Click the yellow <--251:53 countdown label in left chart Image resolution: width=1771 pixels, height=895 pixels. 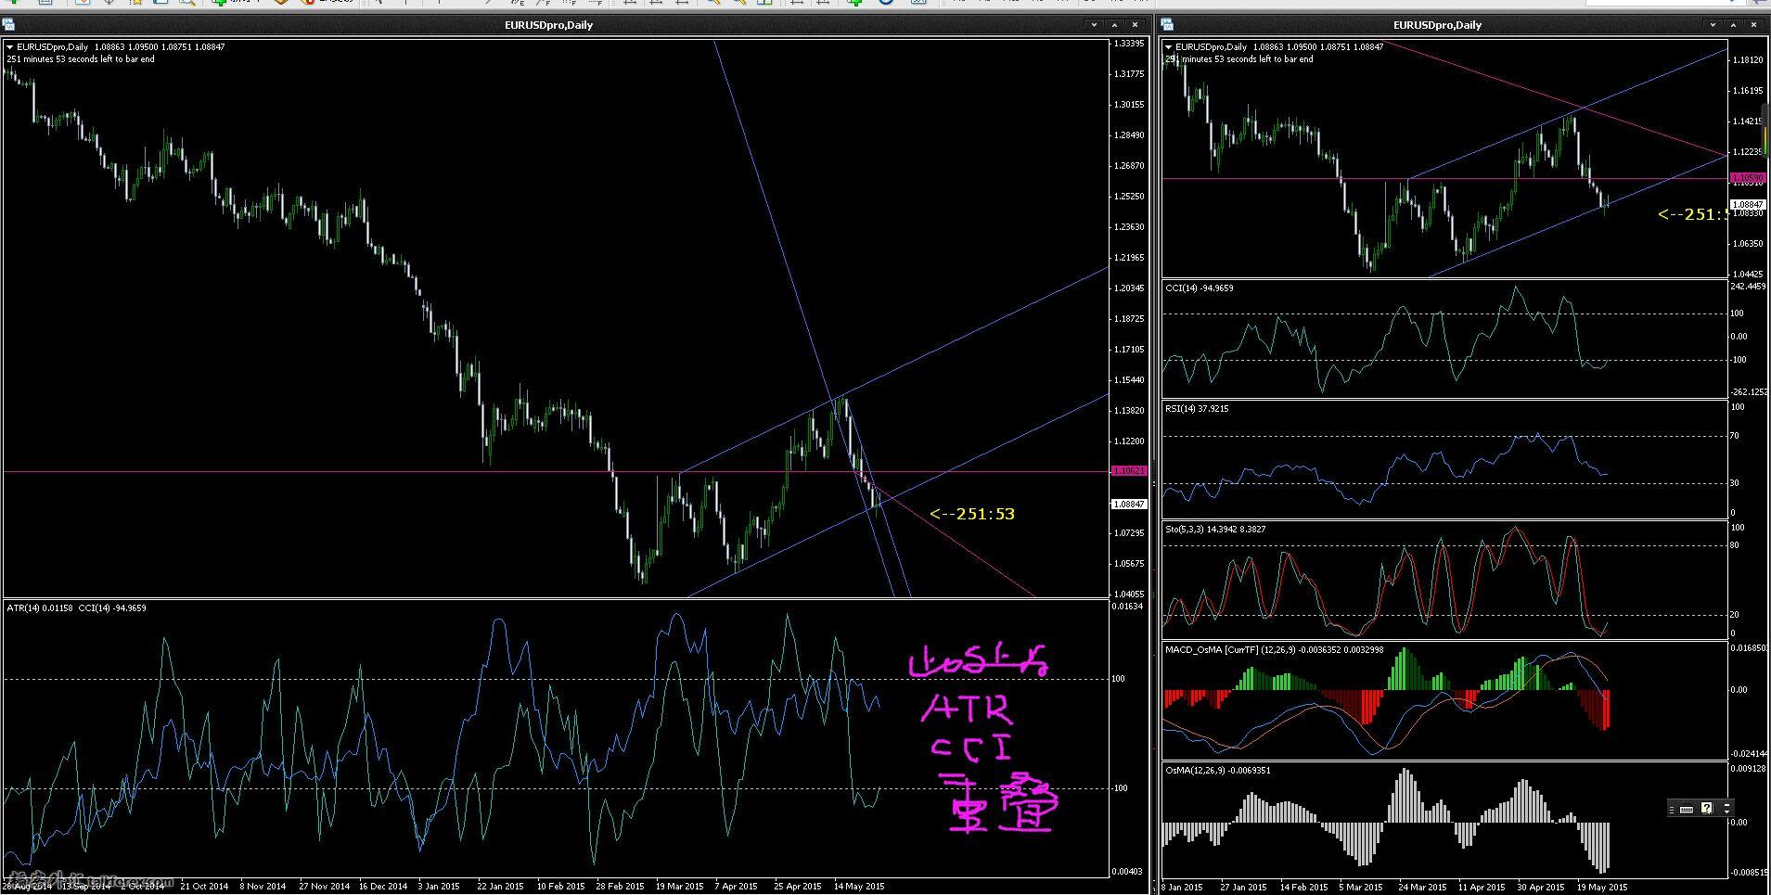972,514
